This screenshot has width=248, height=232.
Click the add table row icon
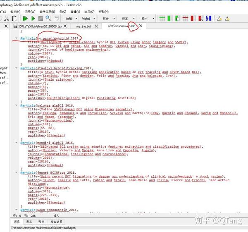(x=162, y=19)
